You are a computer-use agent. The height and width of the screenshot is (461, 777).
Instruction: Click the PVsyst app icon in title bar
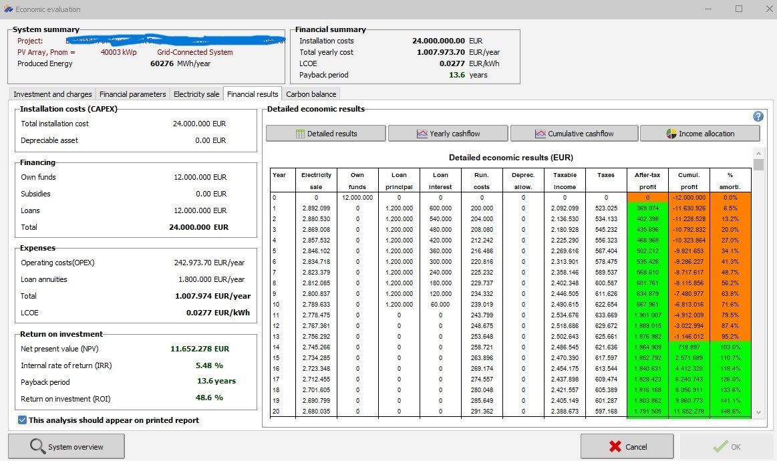pyautogui.click(x=8, y=9)
